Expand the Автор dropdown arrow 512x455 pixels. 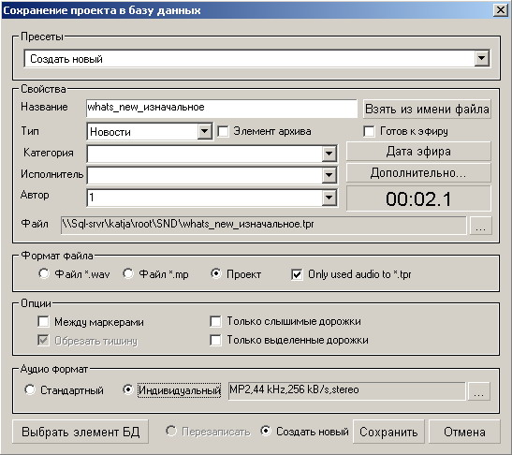[329, 198]
